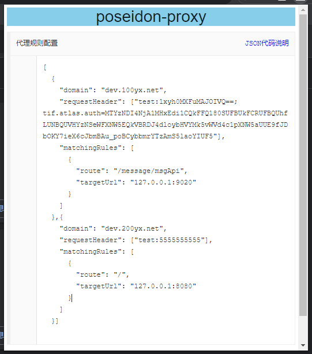Place cursor on the route "/" line

point(103,275)
